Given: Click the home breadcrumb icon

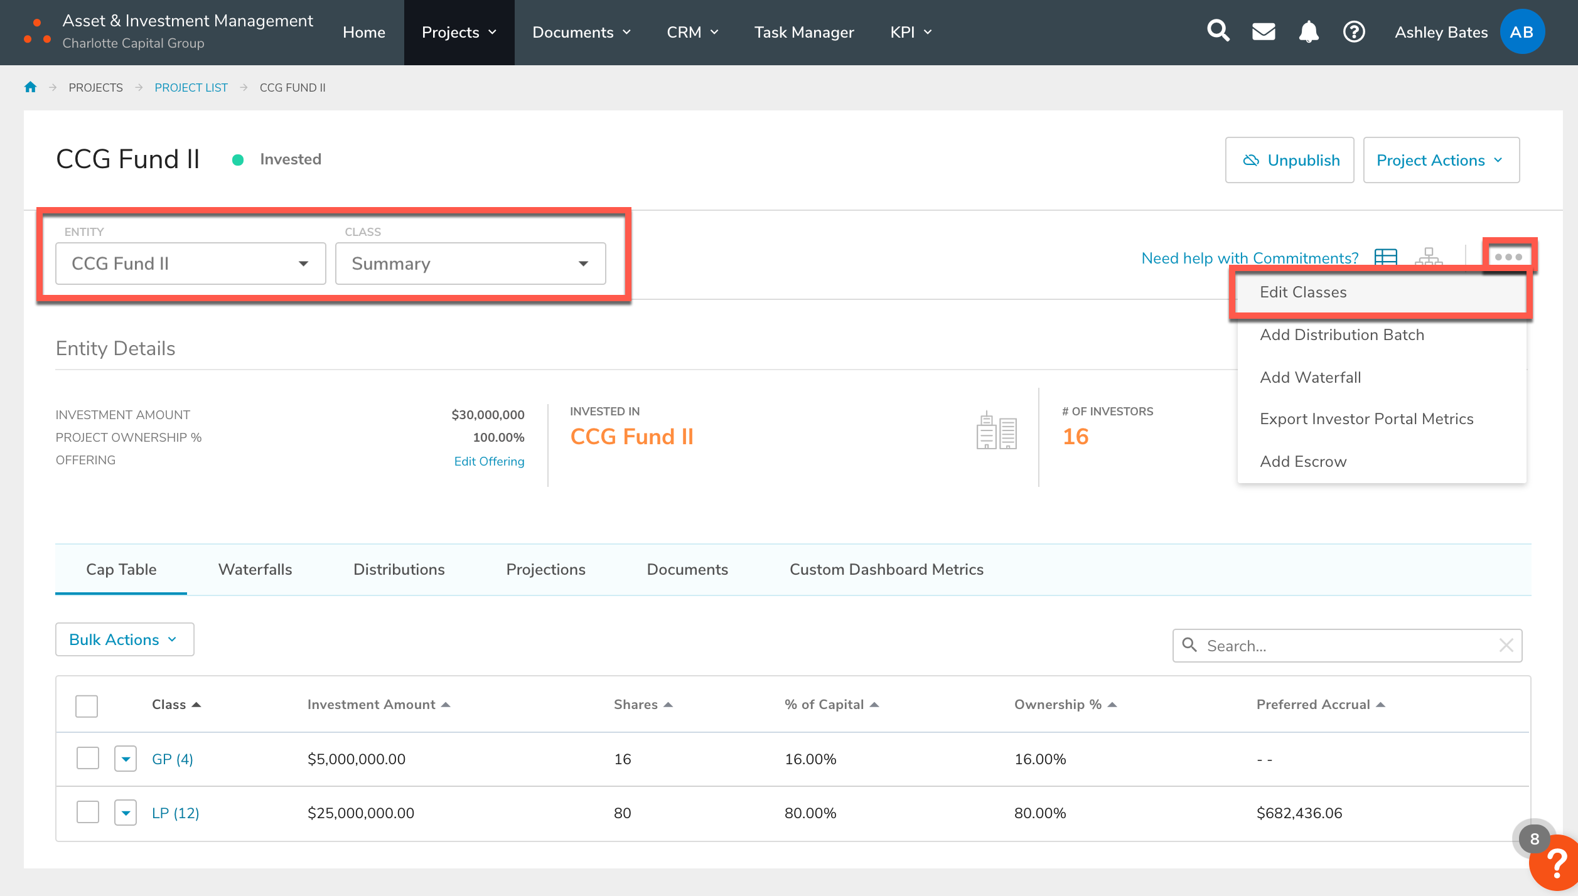Looking at the screenshot, I should (x=30, y=87).
